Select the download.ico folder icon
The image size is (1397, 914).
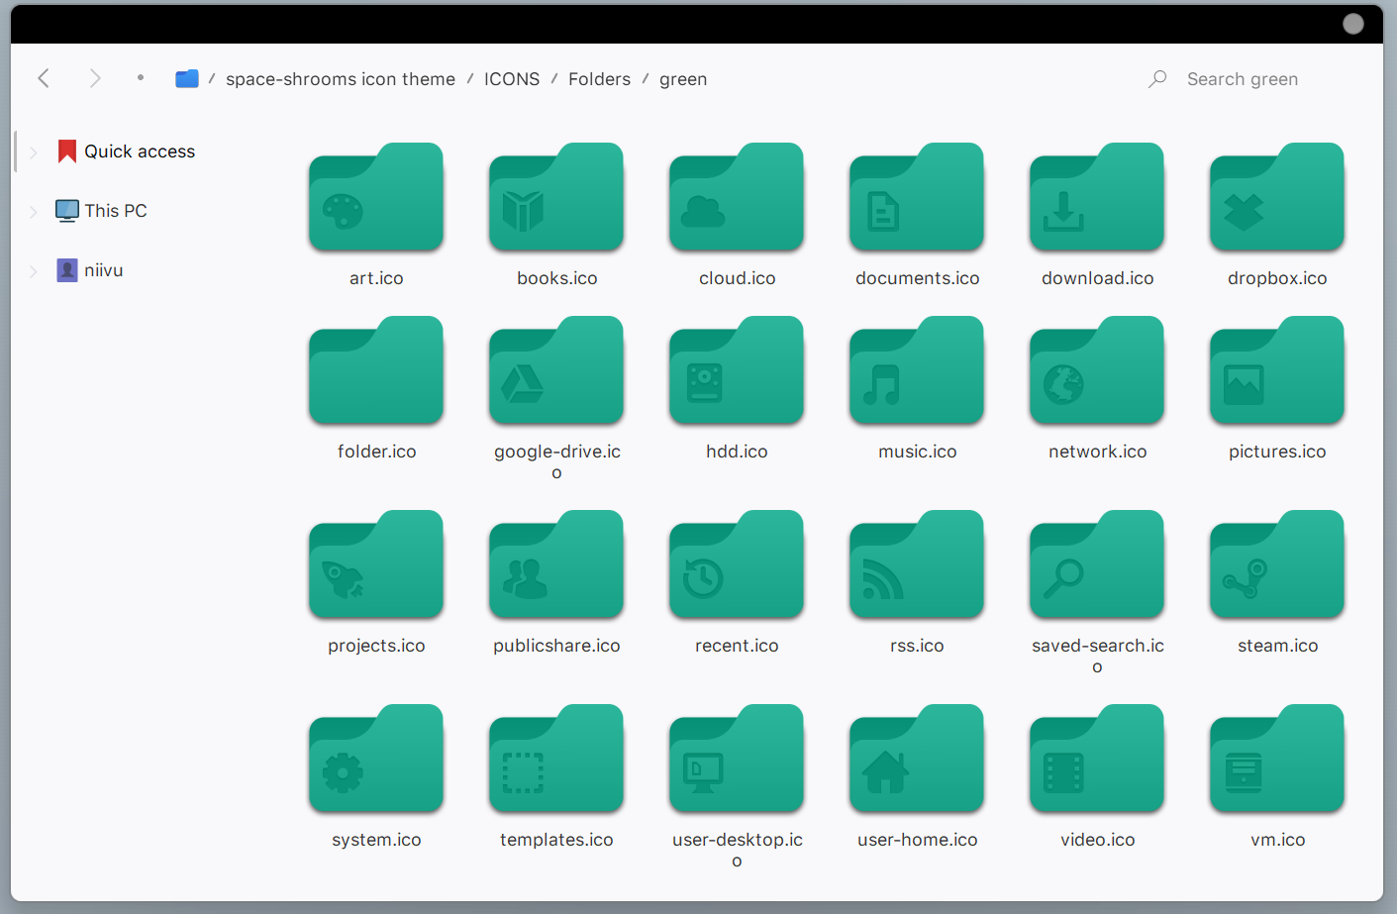point(1097,197)
